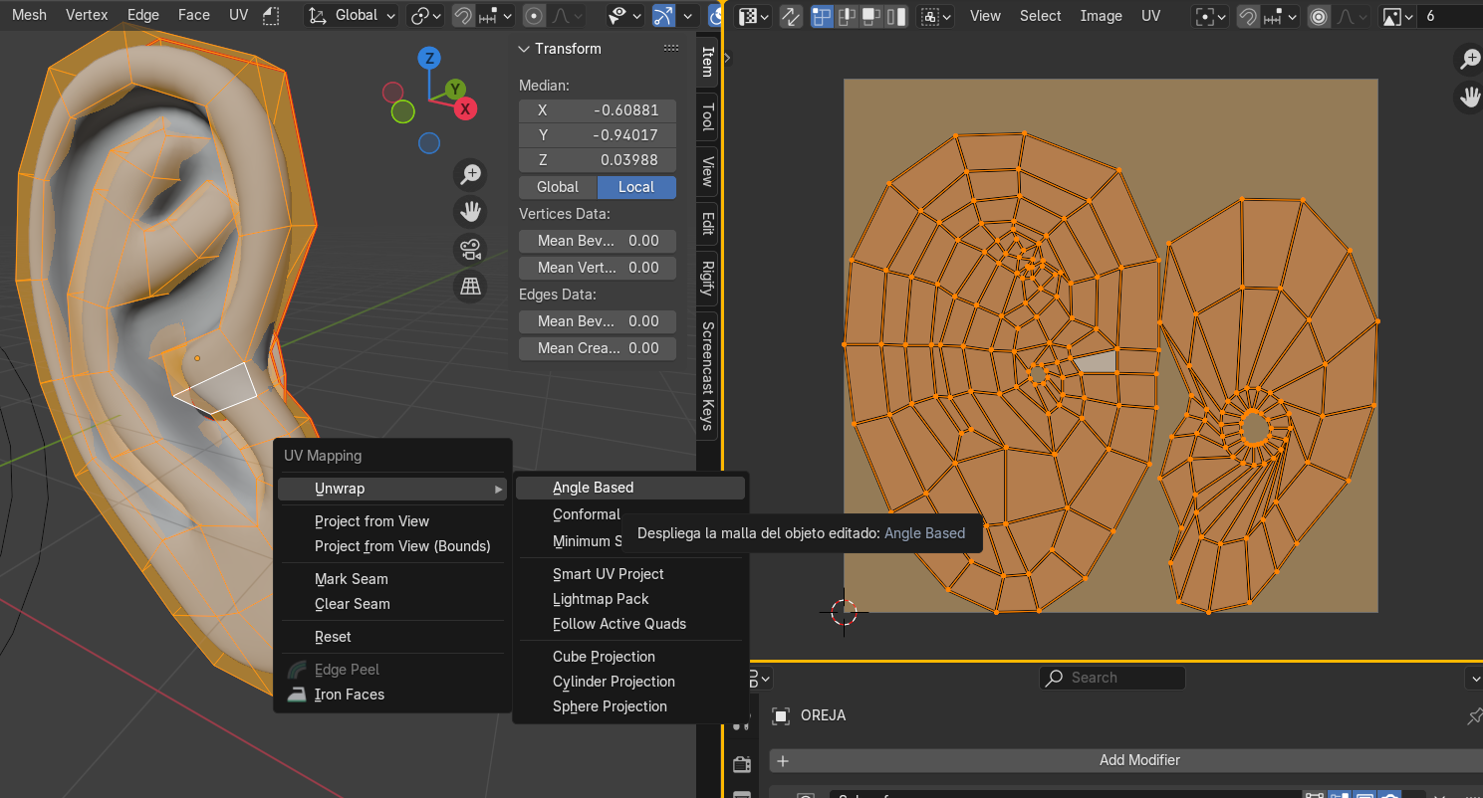The image size is (1483, 798).
Task: Click the red X axis on navigation gizmo
Action: (464, 108)
